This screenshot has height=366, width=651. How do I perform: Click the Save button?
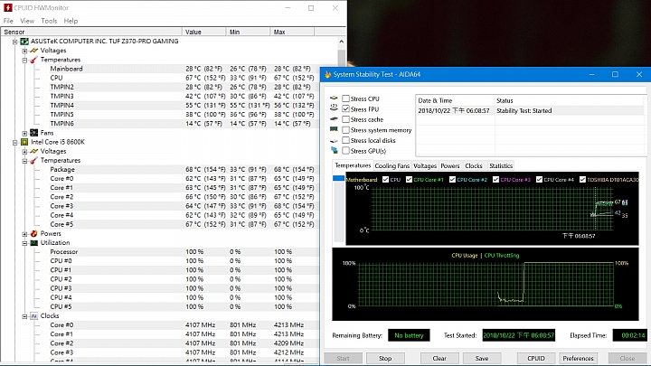482,358
